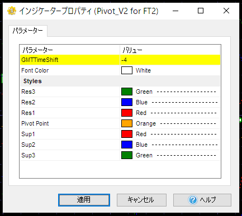Image resolution: width=242 pixels, height=216 pixels.
Task: Click the gear icon in the title bar
Action: point(12,11)
